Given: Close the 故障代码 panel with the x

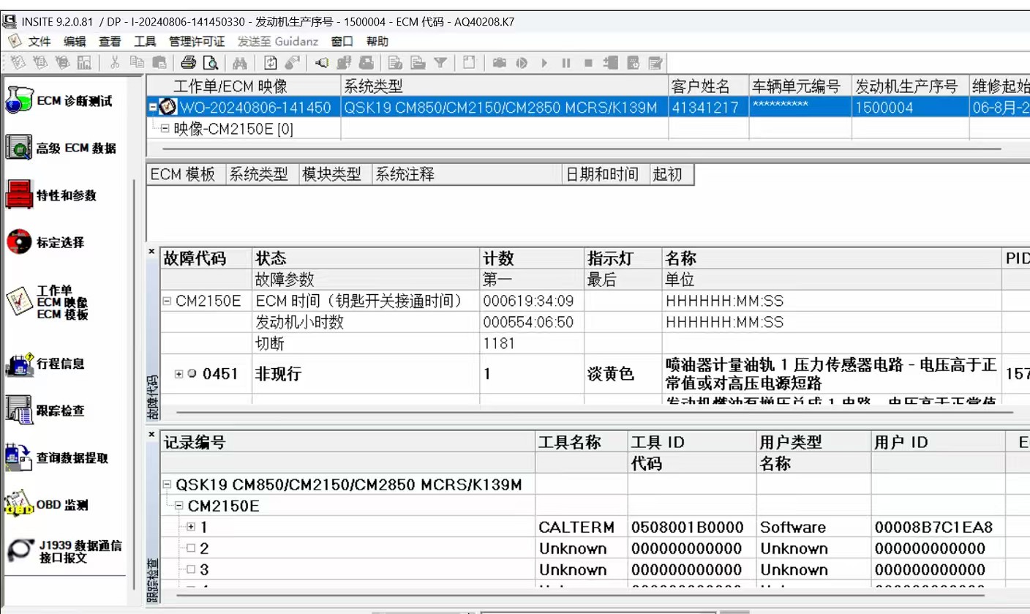Looking at the screenshot, I should pos(152,252).
